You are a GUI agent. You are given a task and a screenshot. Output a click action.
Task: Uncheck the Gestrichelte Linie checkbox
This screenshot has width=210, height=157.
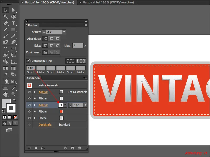tap(28, 61)
